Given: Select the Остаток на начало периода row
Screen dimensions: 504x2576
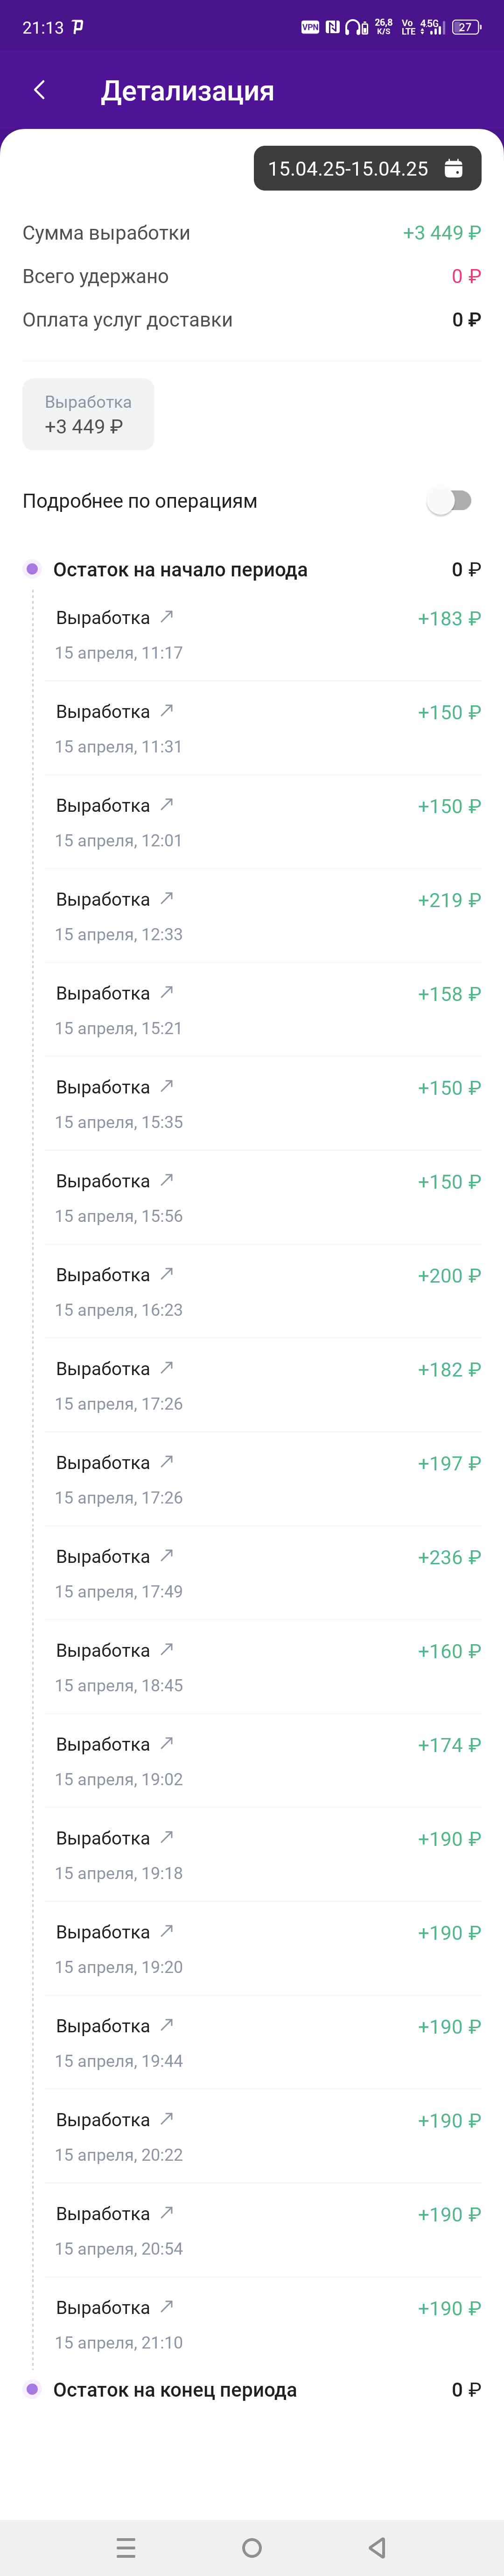Looking at the screenshot, I should (x=252, y=569).
